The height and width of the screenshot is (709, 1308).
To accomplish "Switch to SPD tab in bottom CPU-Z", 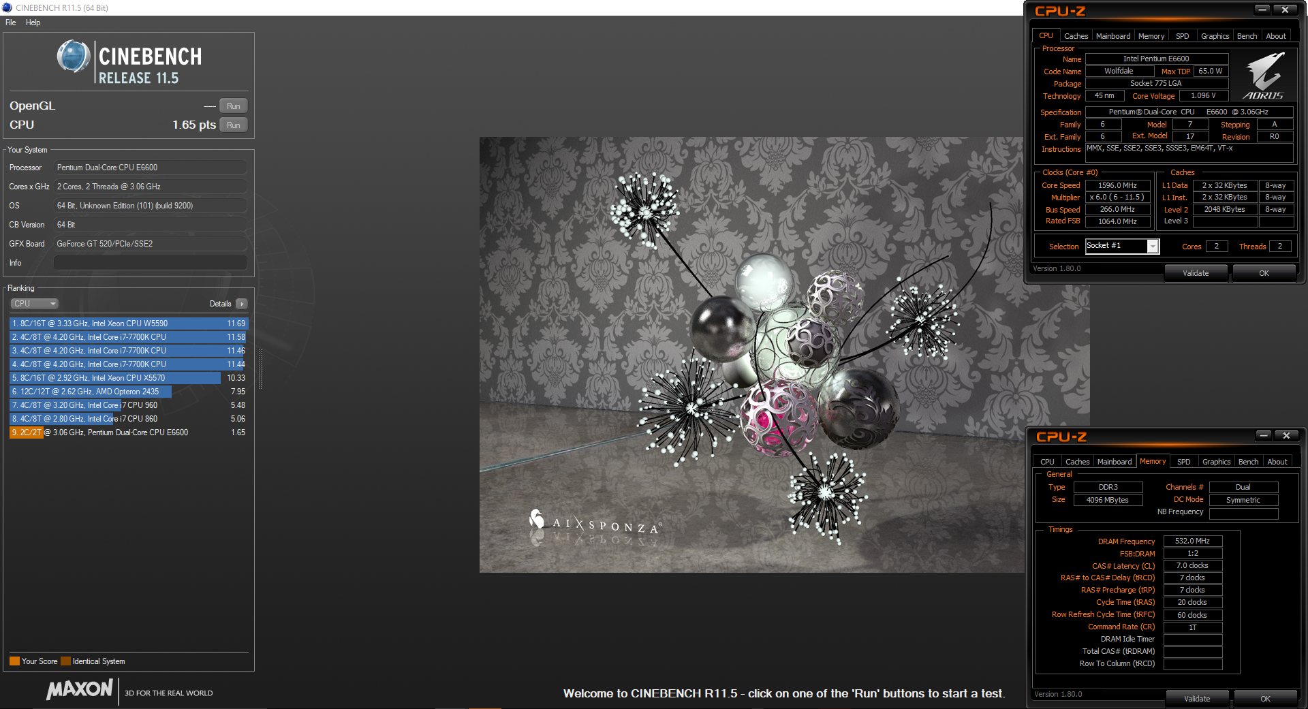I will click(x=1183, y=462).
